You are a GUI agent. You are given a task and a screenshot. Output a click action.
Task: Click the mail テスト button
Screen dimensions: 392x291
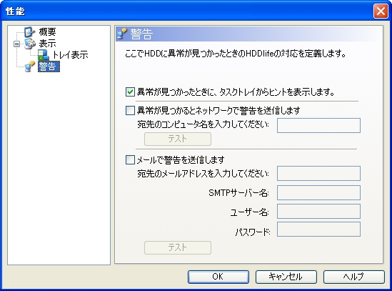tap(178, 247)
